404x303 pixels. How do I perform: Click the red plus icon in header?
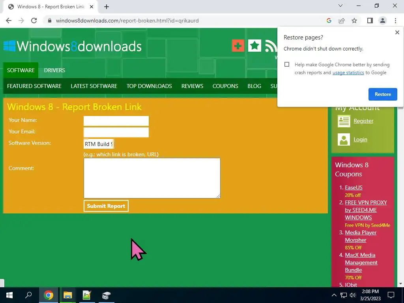(x=238, y=46)
